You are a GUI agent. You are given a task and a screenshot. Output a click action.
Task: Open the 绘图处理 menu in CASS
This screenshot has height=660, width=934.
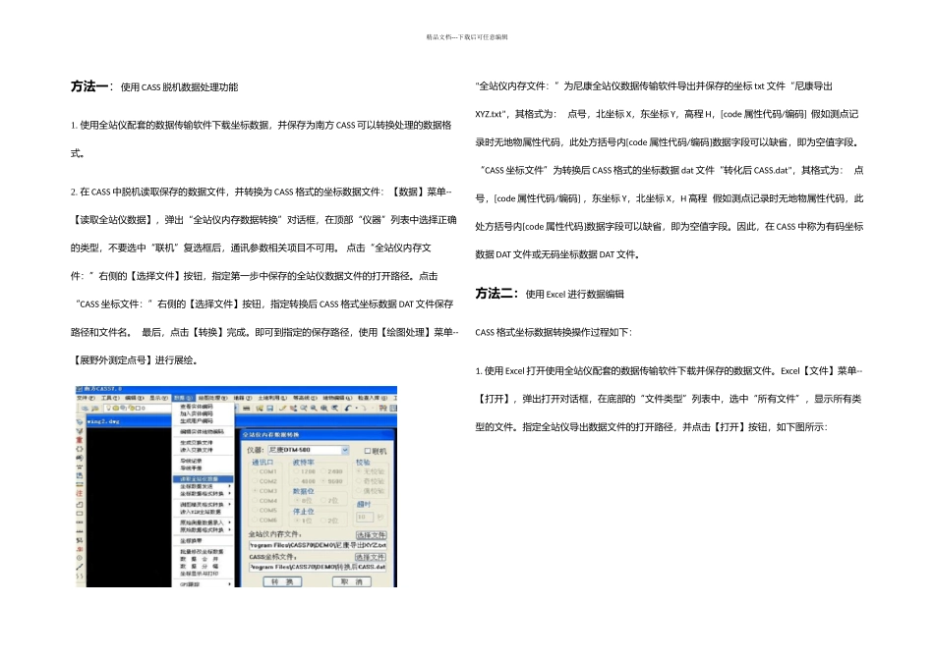[212, 398]
